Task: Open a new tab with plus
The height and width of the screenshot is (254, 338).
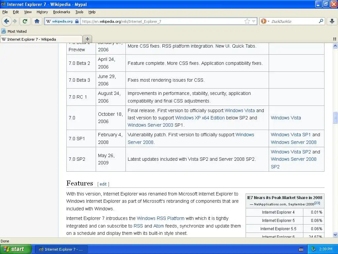Action: (87, 39)
